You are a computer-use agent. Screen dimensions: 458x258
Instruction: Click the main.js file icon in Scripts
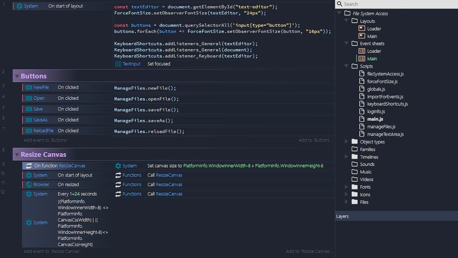363,119
